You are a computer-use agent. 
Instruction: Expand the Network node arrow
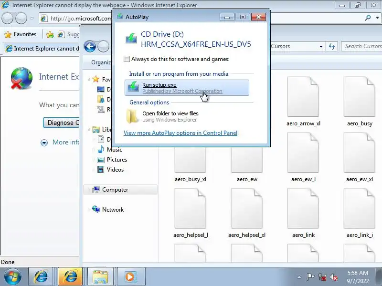coord(89,209)
